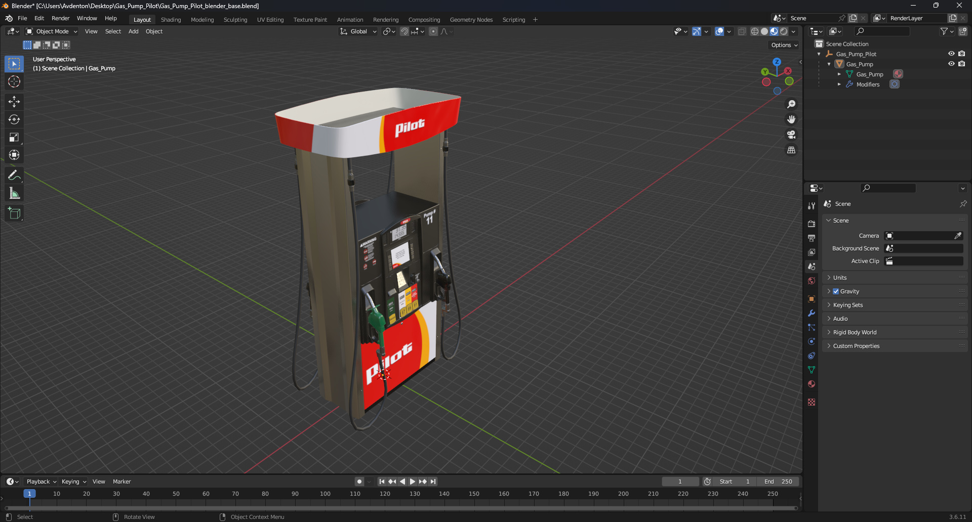Switch to the Geometry Nodes workspace tab

tap(471, 20)
